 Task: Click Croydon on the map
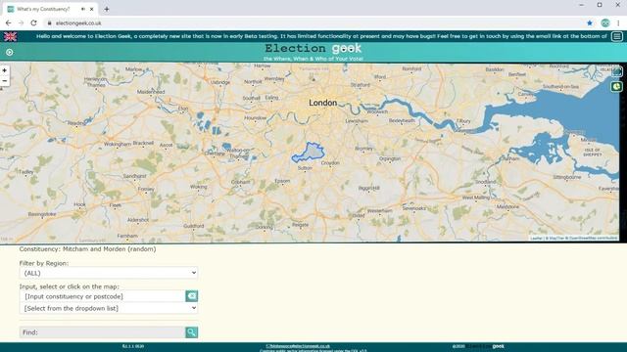(330, 163)
